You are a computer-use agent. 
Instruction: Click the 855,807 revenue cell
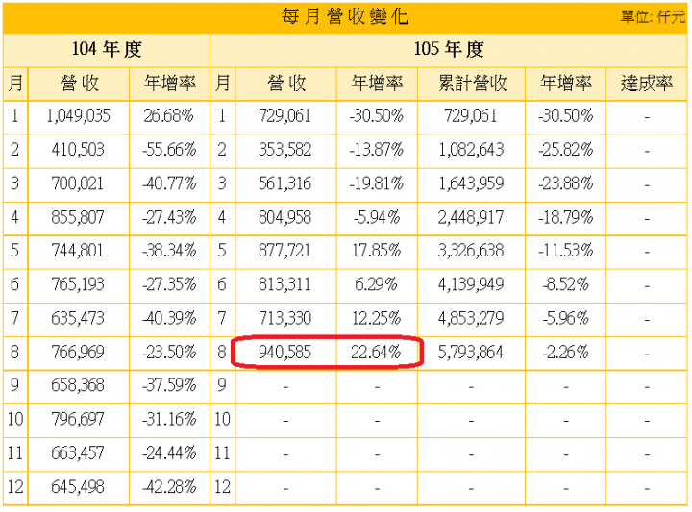coord(79,218)
